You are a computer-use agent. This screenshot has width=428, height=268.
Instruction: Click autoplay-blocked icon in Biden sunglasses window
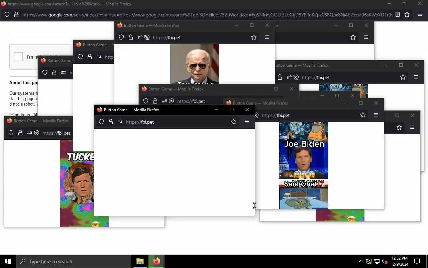[x=147, y=38]
